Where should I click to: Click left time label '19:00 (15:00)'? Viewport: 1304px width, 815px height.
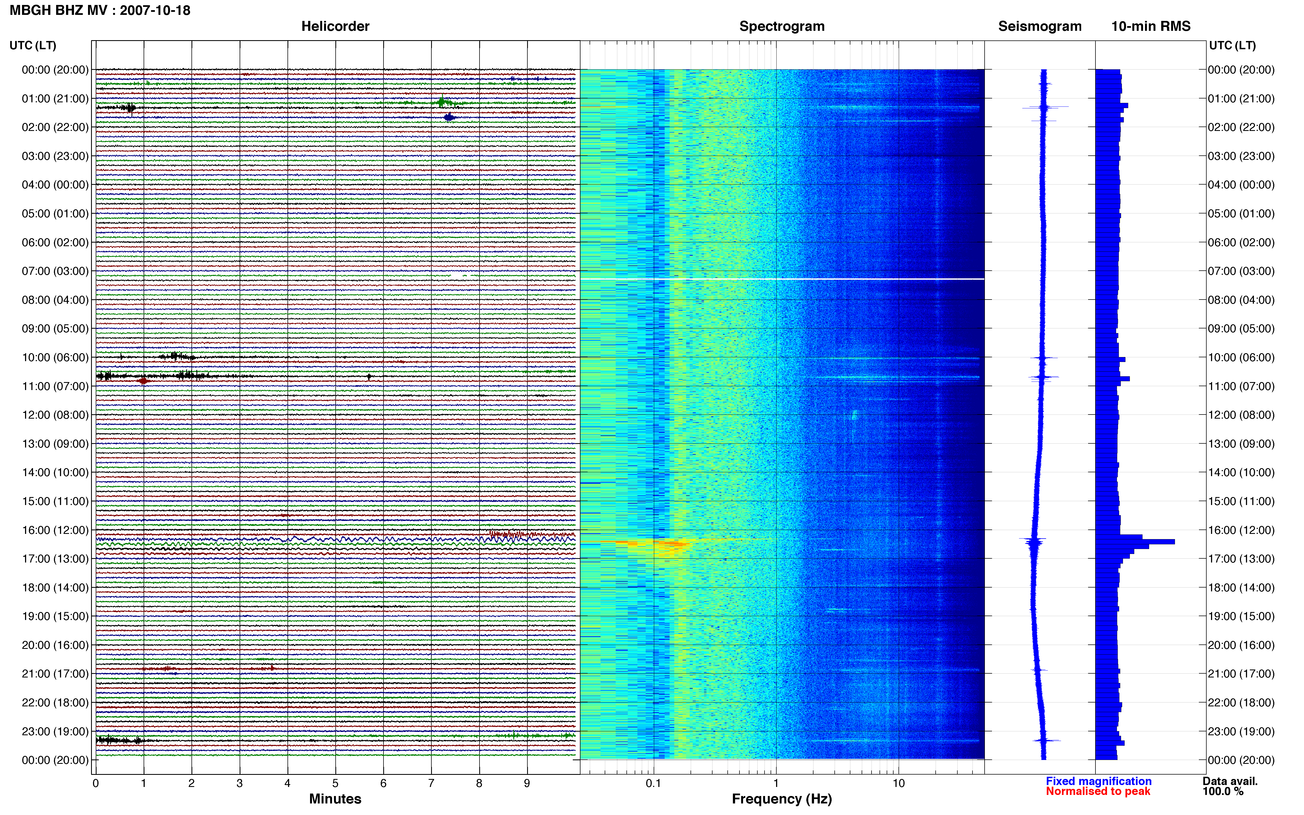pyautogui.click(x=55, y=616)
